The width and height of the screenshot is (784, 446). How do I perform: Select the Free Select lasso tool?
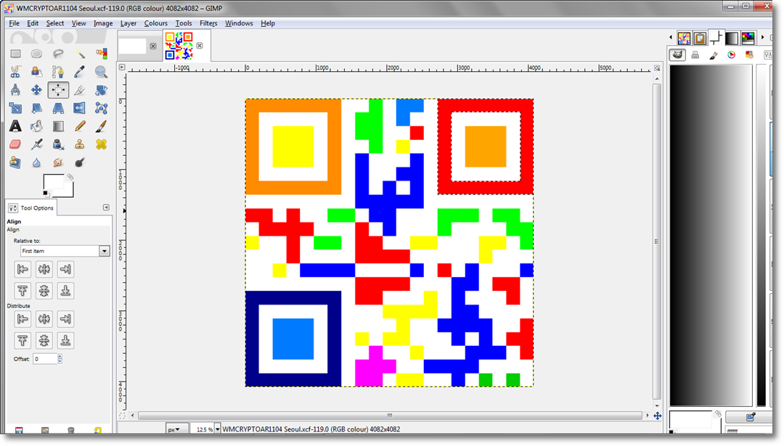(x=58, y=54)
